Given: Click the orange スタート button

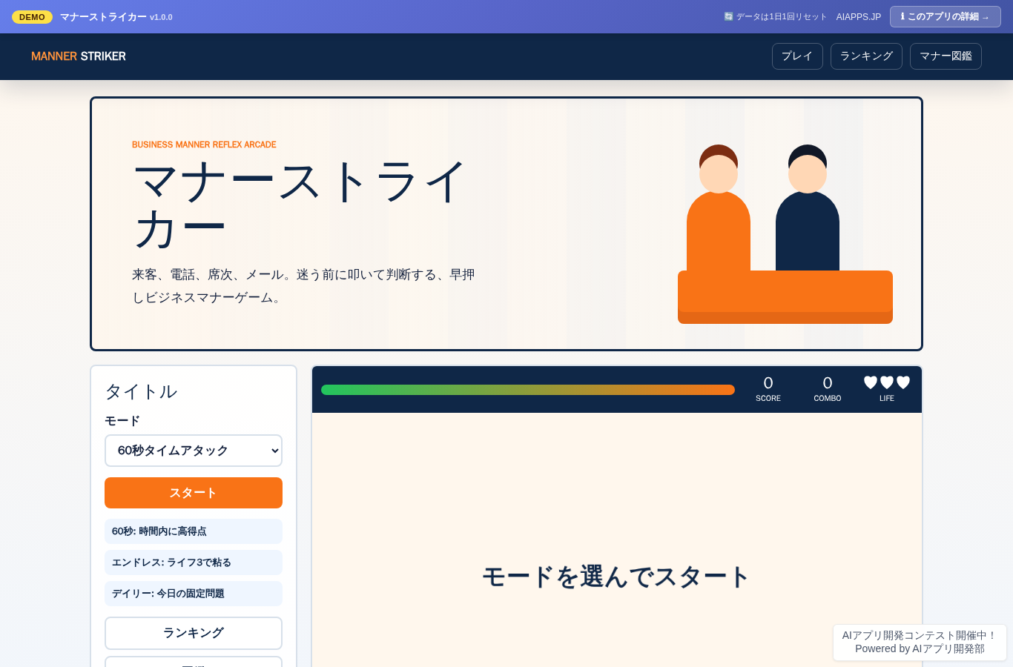Looking at the screenshot, I should [194, 493].
